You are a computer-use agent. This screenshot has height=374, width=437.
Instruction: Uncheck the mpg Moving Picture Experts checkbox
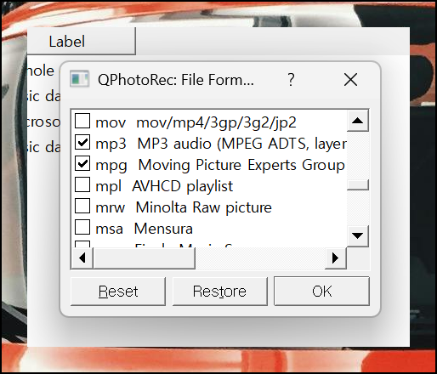click(82, 163)
